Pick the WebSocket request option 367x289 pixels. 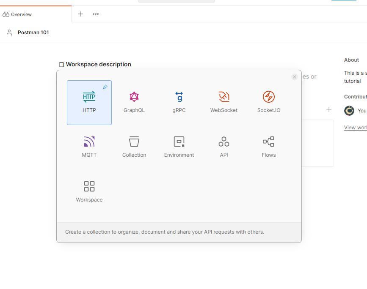(224, 103)
